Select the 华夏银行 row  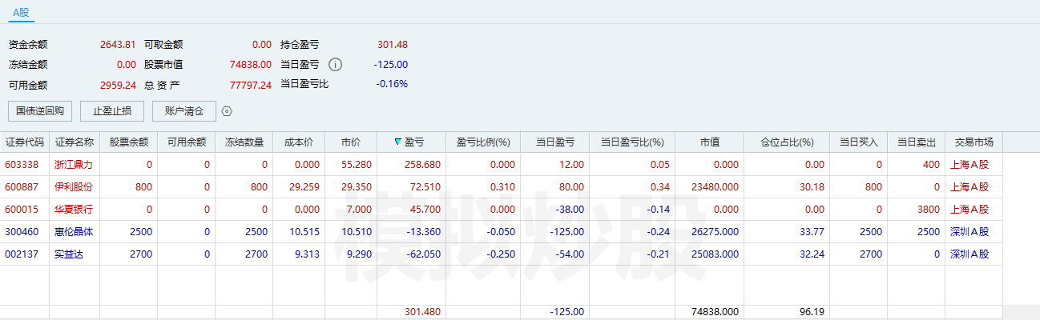(x=520, y=209)
